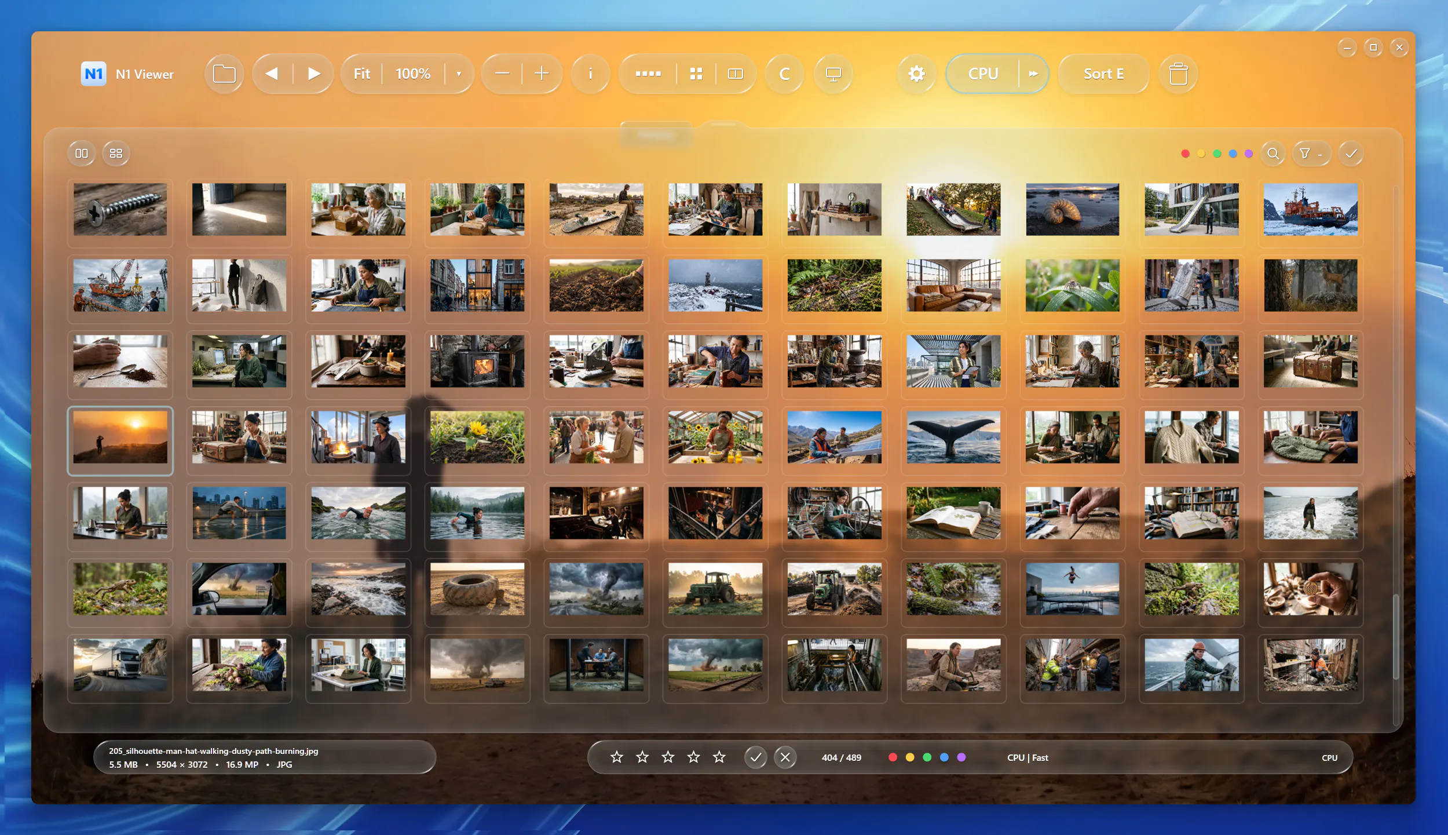This screenshot has height=835, width=1448.
Task: Switch to grid view four-squares icon
Action: click(x=696, y=74)
